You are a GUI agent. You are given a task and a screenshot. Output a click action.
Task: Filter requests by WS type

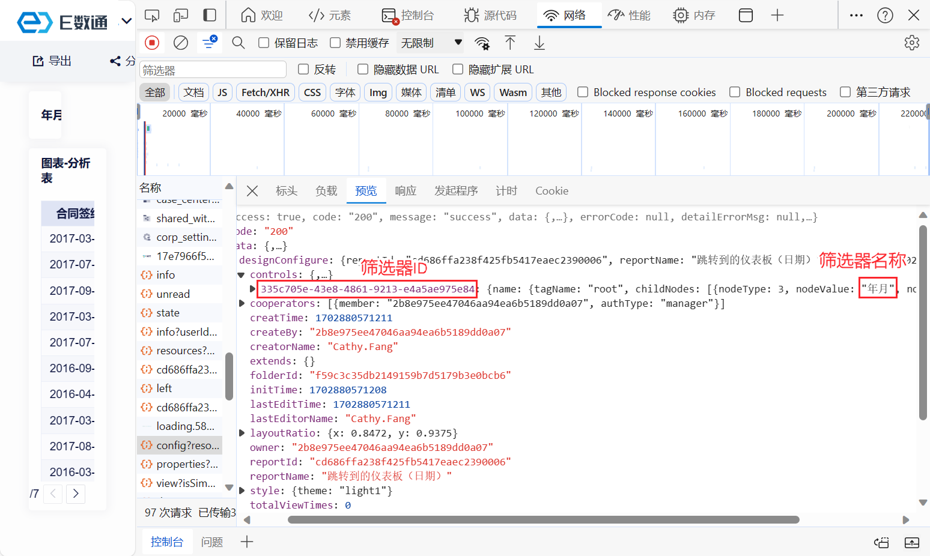pos(478,92)
